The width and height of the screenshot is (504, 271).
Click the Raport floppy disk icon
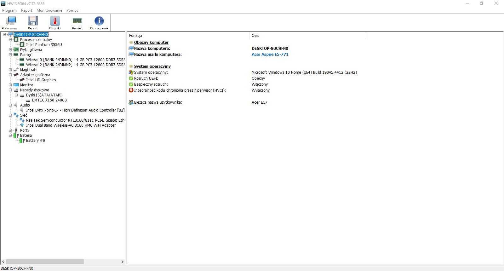[x=33, y=21]
